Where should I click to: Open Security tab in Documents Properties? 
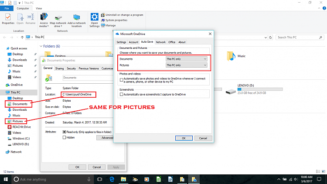point(71,68)
